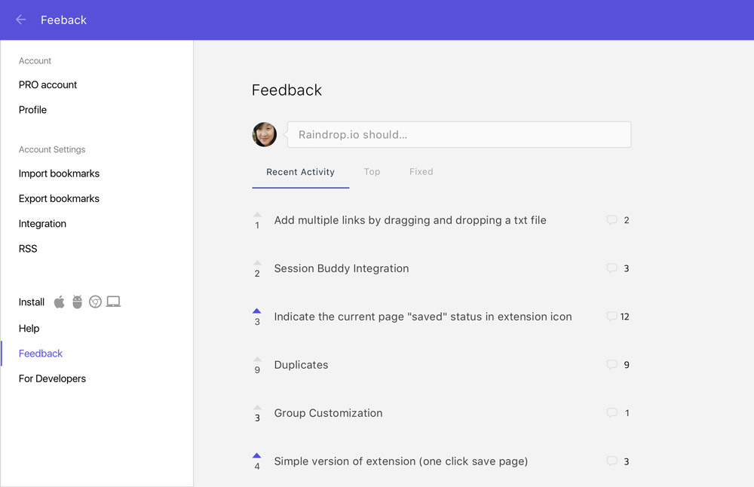
Task: Click the Android install icon
Action: coord(77,302)
